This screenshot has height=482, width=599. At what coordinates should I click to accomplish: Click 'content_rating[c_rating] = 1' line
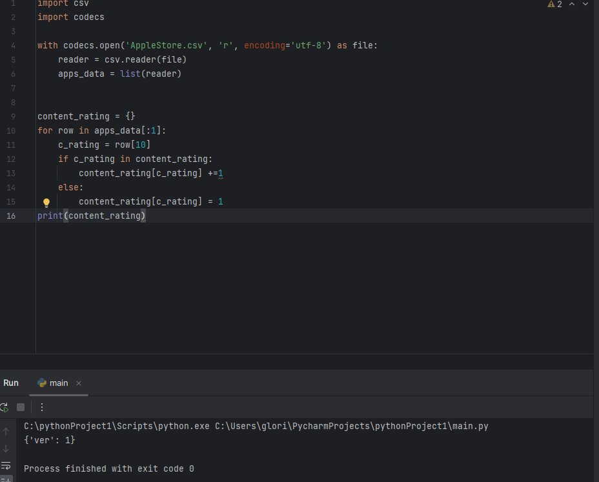[x=151, y=202]
